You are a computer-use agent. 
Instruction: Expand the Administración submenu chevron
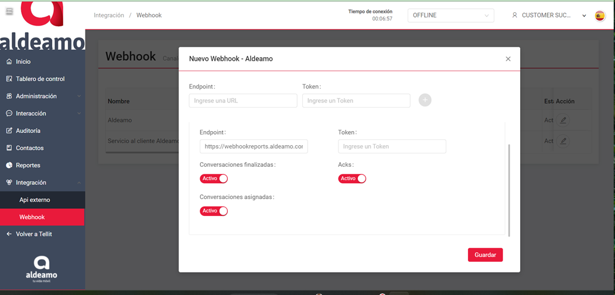(79, 96)
